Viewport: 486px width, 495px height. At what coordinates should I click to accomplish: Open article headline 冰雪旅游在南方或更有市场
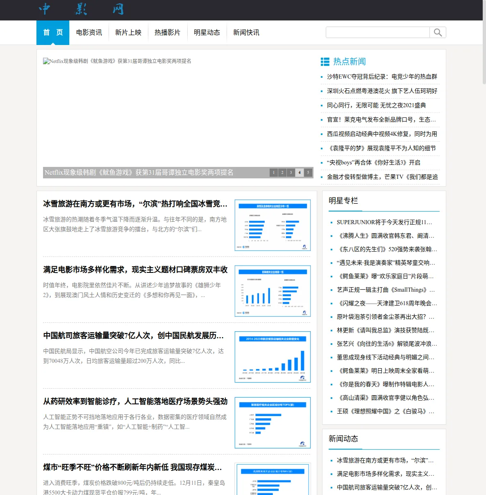point(135,204)
